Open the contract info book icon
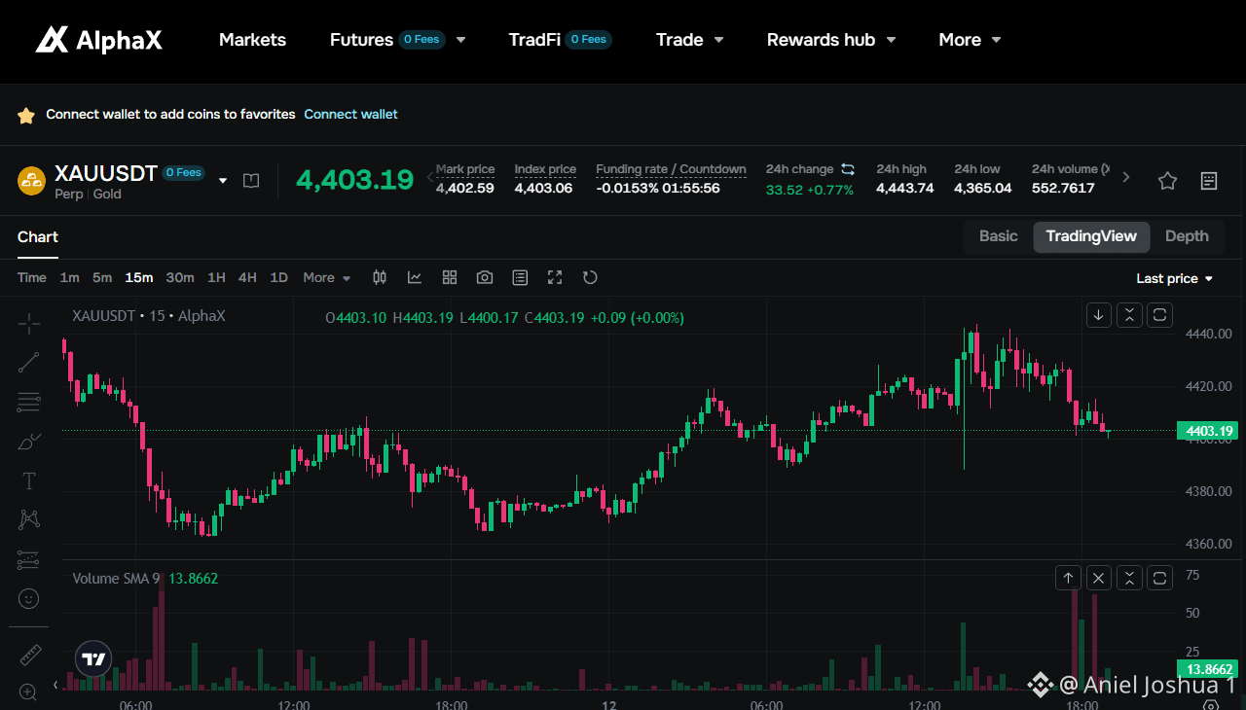The height and width of the screenshot is (710, 1246). point(251,180)
